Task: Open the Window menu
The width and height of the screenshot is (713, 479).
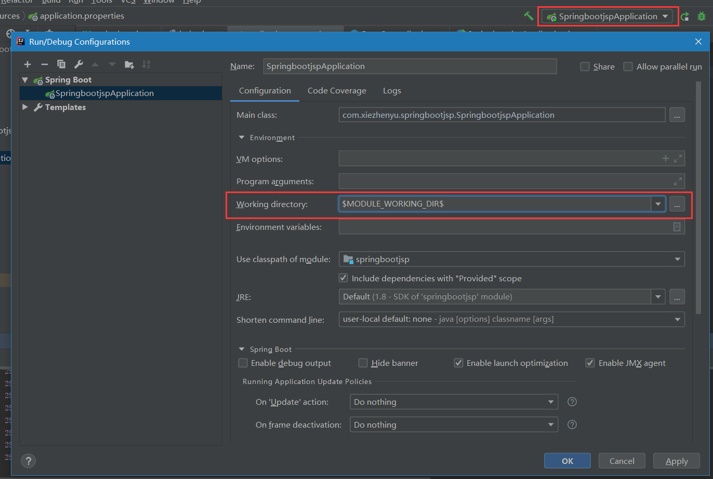Action: [159, 2]
